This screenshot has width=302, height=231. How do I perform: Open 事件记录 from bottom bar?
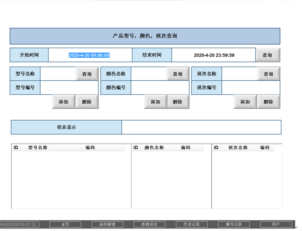click(x=234, y=225)
